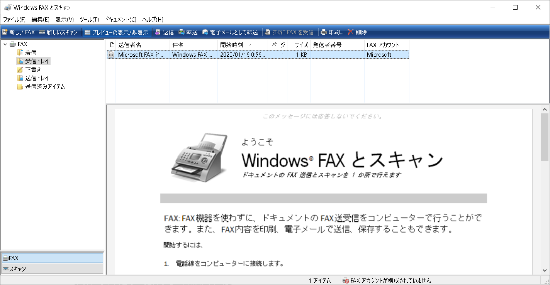Screen dimensions: 550x285
Task: Create a new FAX
Action: (18, 32)
